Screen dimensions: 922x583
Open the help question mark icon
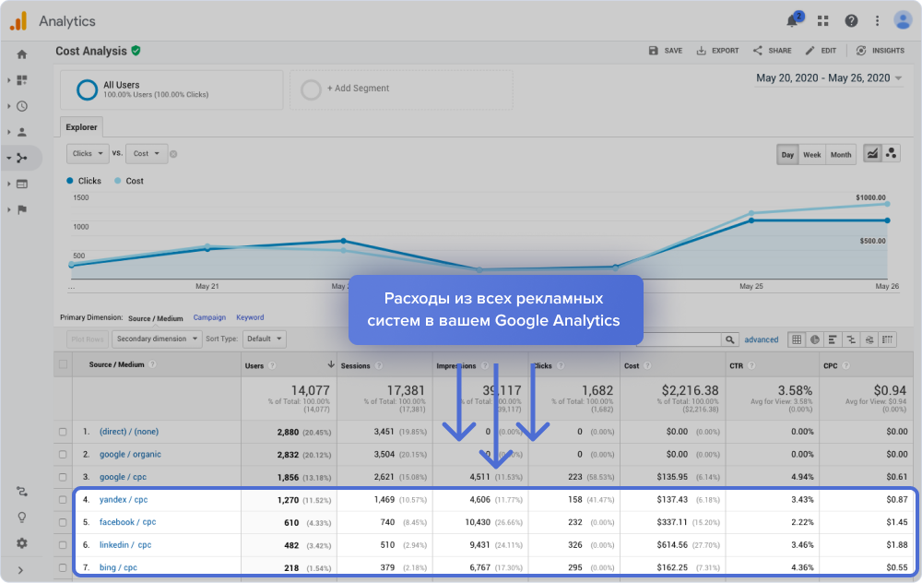851,21
